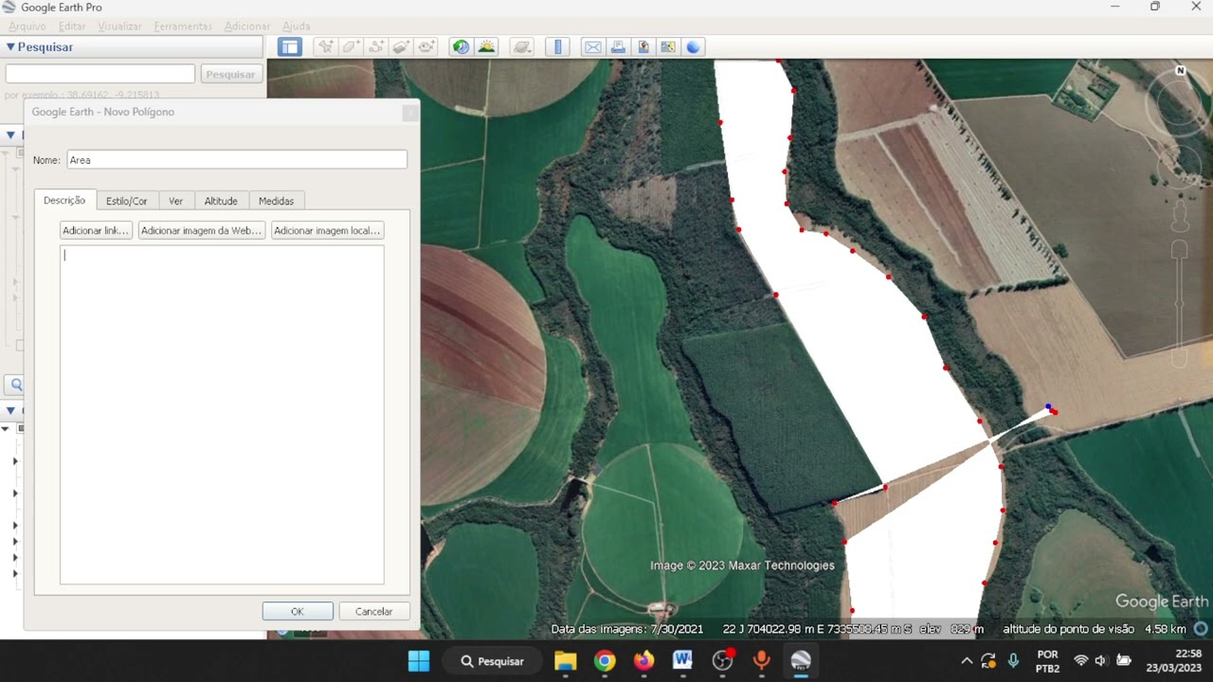Click the Add Placemark pin tool
1213x682 pixels.
(325, 46)
